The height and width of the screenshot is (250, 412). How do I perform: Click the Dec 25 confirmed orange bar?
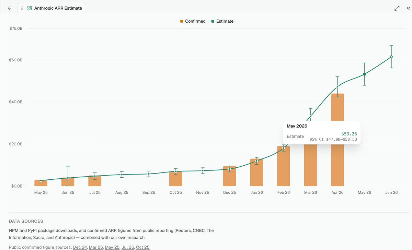pos(230,176)
